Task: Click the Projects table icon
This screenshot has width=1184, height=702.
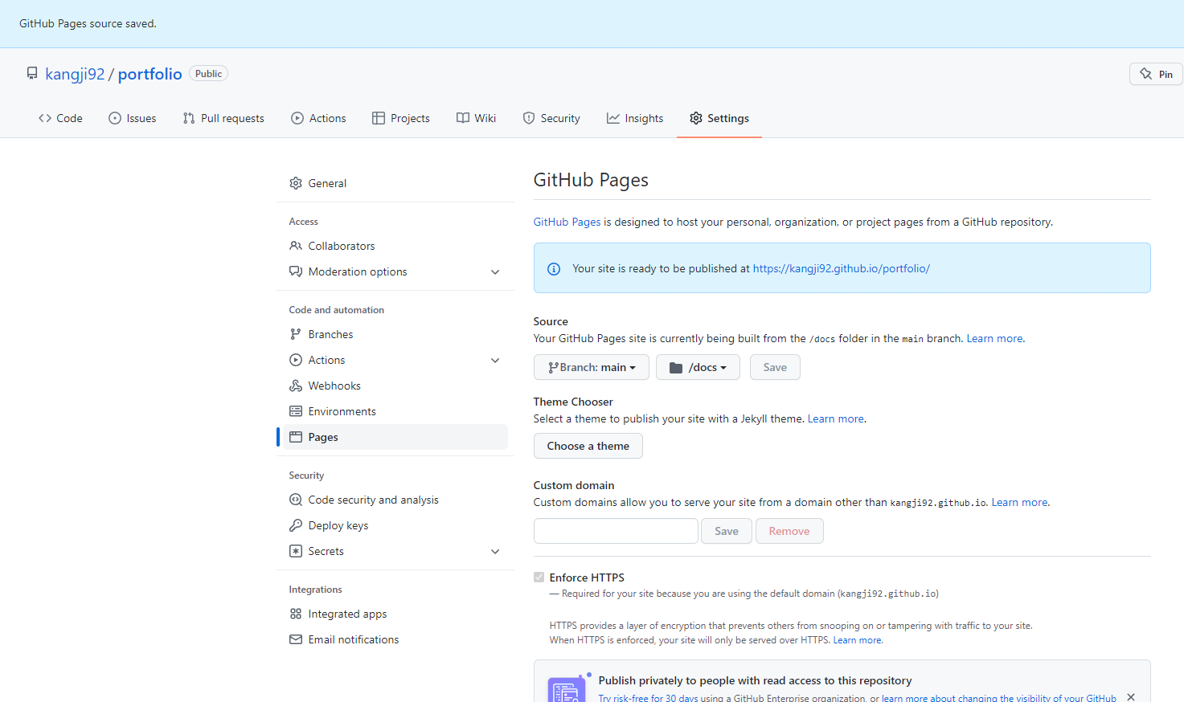Action: pyautogui.click(x=379, y=118)
